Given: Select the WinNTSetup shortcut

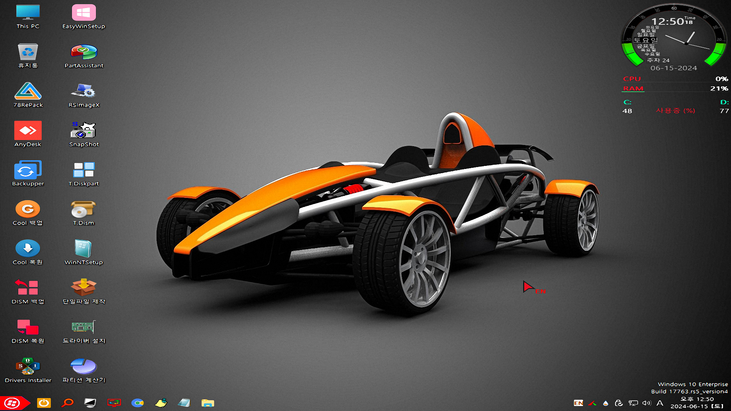Looking at the screenshot, I should click(x=84, y=252).
